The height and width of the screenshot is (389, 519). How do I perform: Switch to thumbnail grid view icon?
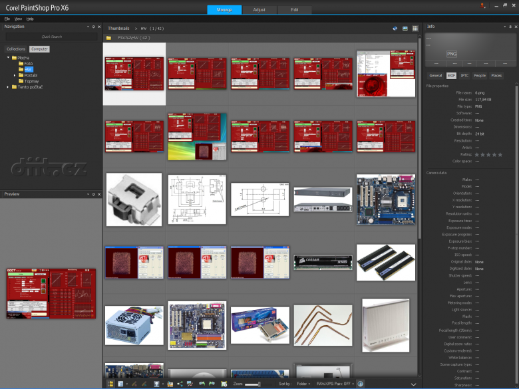click(x=415, y=29)
